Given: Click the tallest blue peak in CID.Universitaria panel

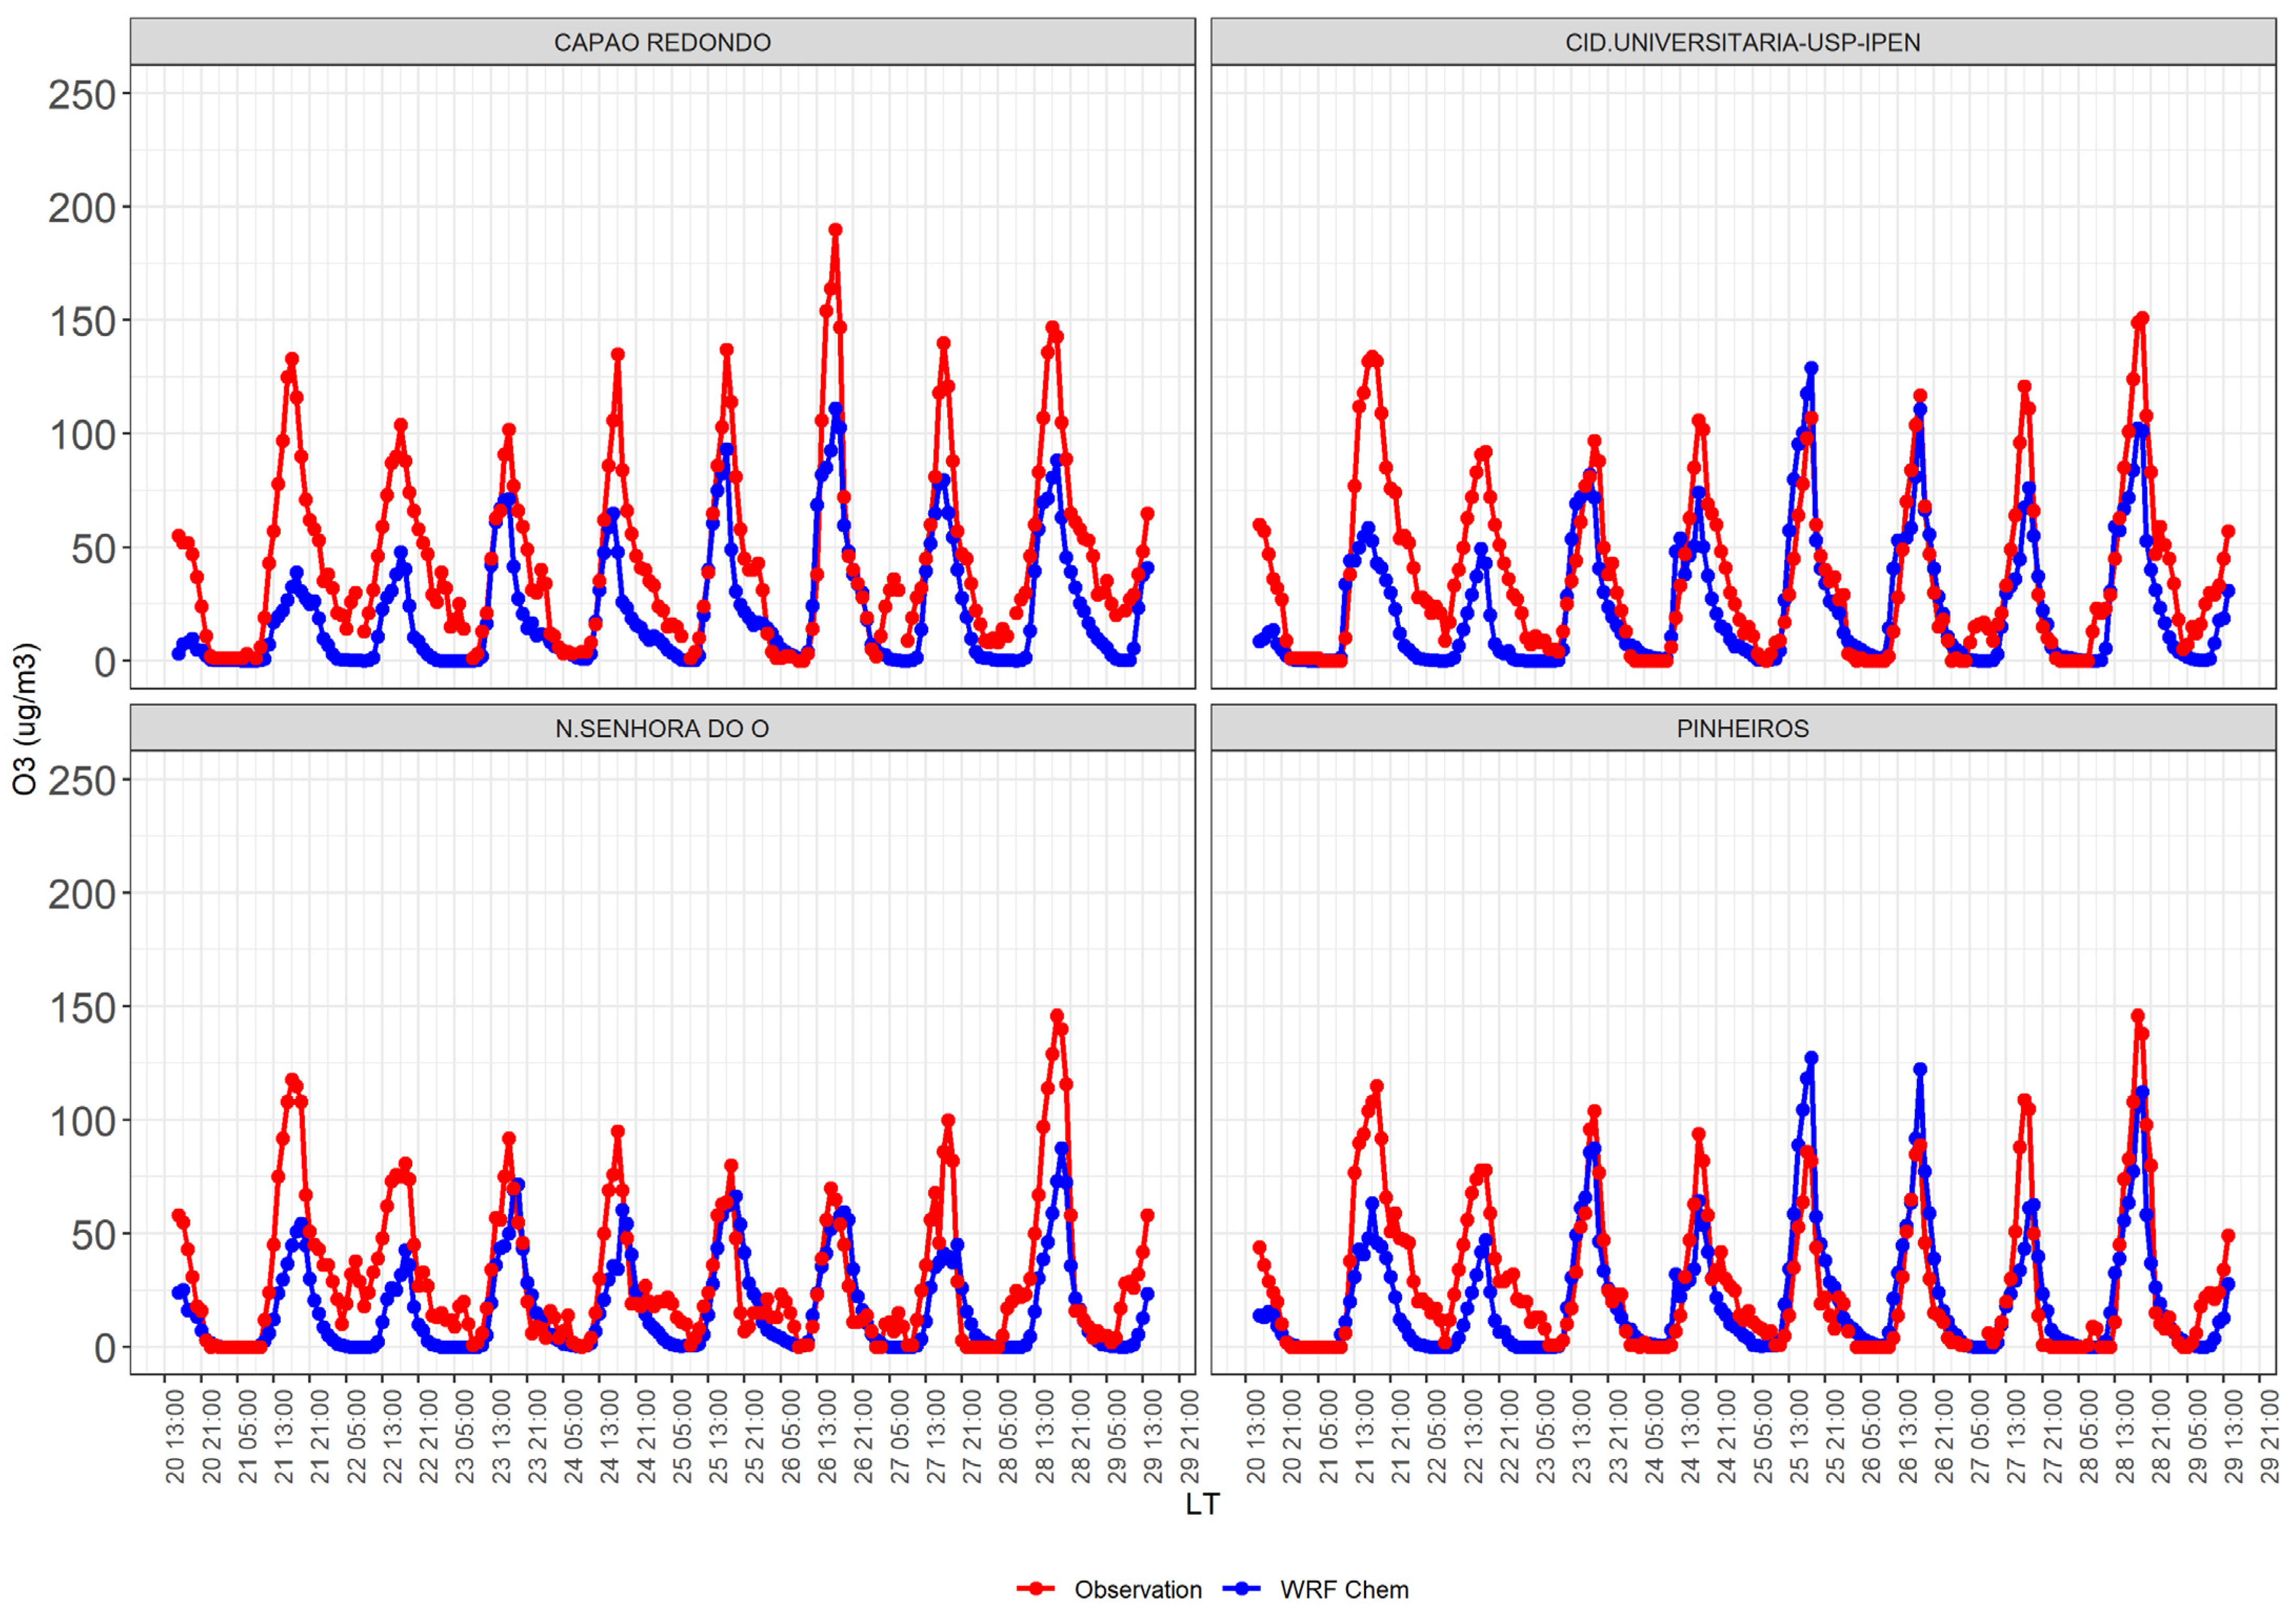Looking at the screenshot, I should pyautogui.click(x=1811, y=369).
